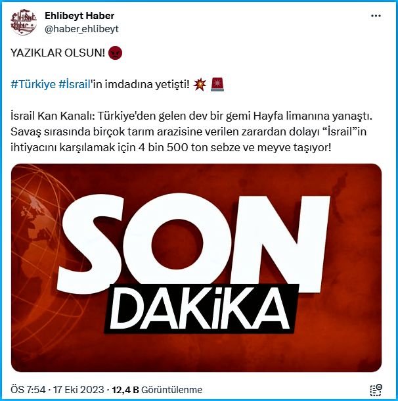The image size is (398, 401).
Task: Click the collision explosion emoji
Action: 200,84
